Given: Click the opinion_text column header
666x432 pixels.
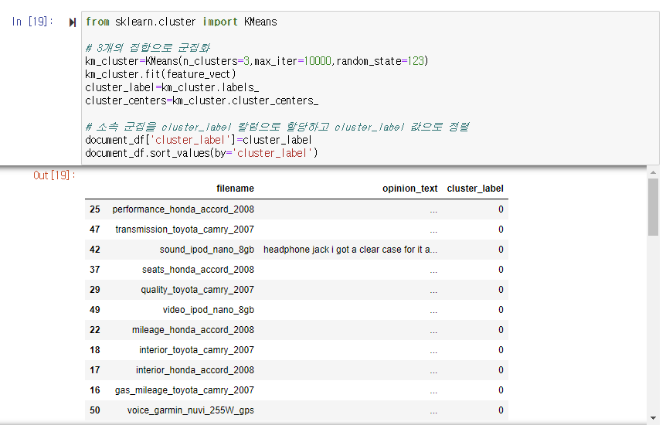Looking at the screenshot, I should [409, 188].
